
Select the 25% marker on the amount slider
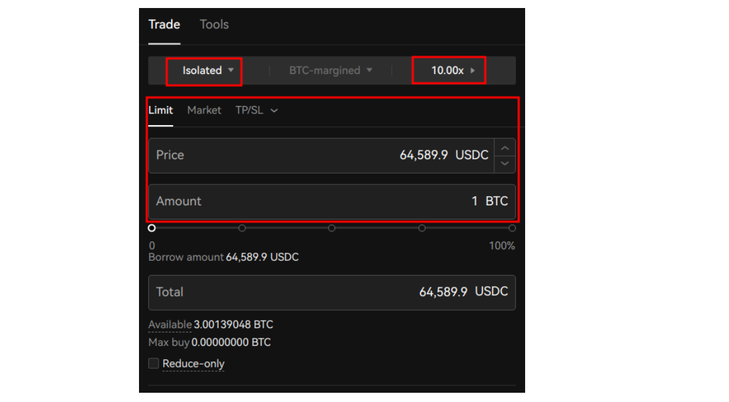coord(242,228)
